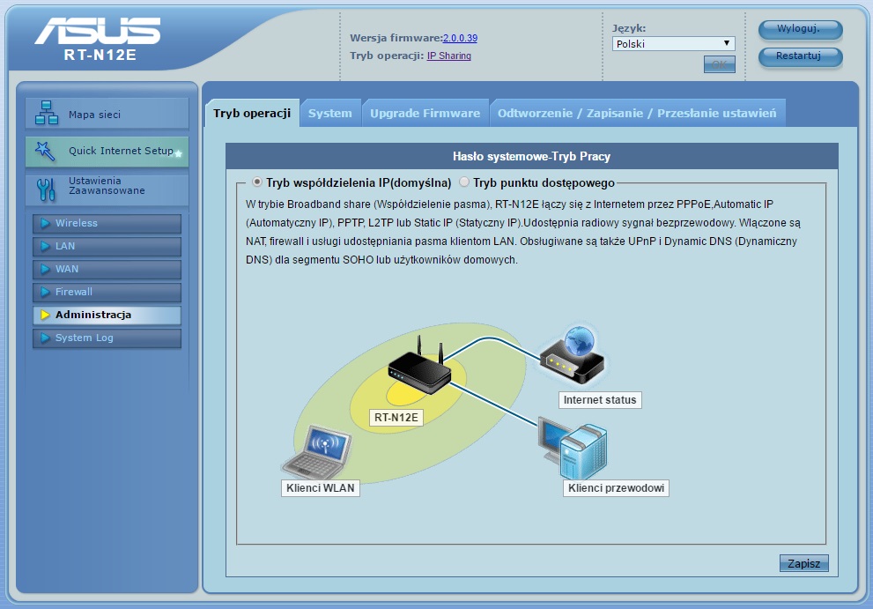
Task: Open the WAN menu item
Action: 107,269
